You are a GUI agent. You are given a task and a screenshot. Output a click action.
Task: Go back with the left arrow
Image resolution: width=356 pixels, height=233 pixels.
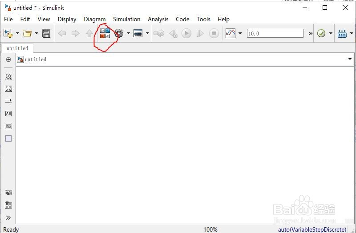point(62,34)
